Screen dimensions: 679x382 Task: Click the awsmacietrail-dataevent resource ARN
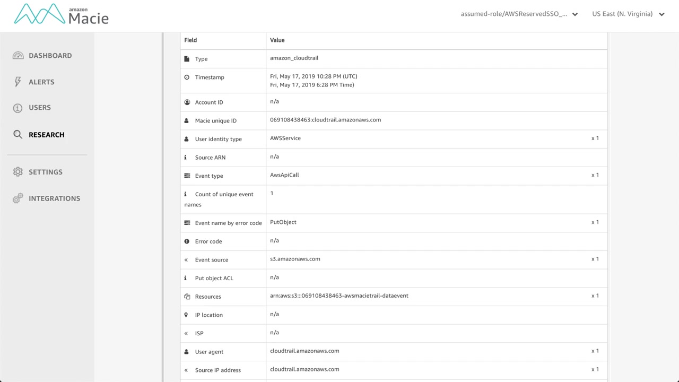339,296
